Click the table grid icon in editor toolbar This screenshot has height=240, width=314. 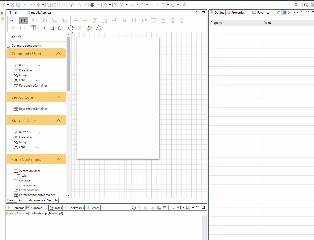point(33,28)
